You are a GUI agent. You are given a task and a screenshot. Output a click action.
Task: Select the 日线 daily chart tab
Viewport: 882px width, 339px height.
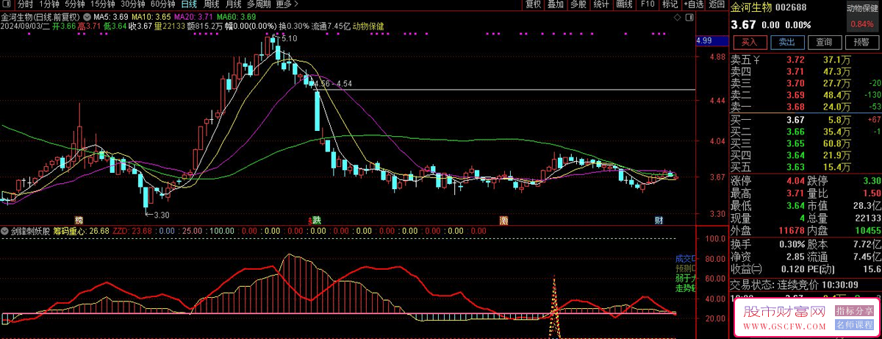pyautogui.click(x=189, y=4)
